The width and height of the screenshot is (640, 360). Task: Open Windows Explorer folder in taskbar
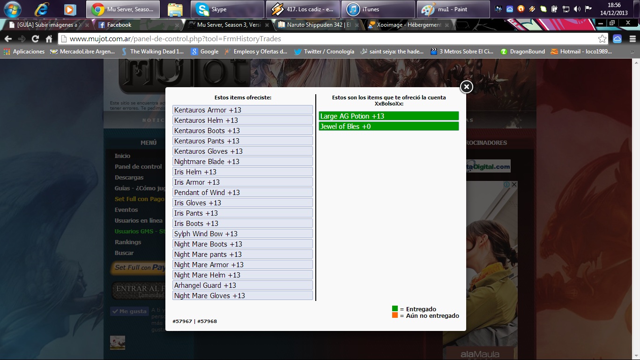[175, 9]
